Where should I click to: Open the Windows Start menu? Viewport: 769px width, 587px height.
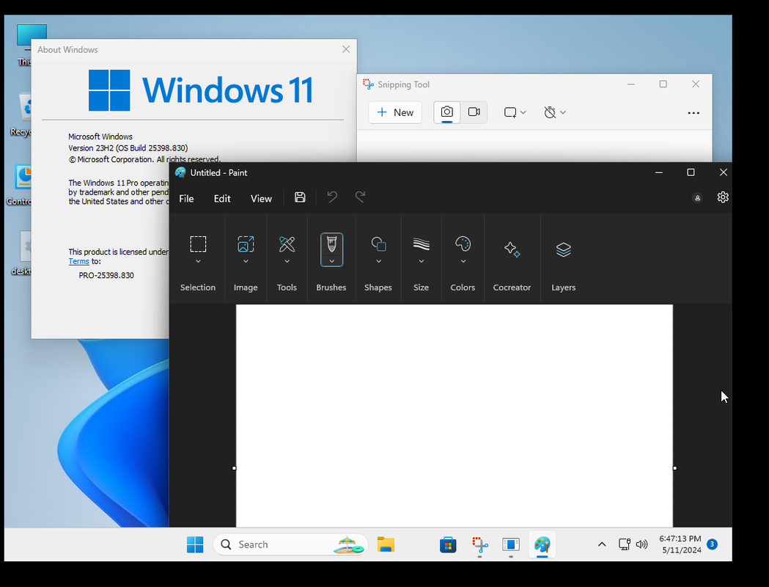tap(195, 544)
